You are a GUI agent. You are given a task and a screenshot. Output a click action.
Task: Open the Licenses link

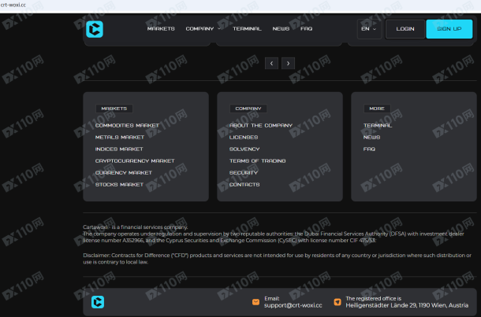click(x=244, y=137)
